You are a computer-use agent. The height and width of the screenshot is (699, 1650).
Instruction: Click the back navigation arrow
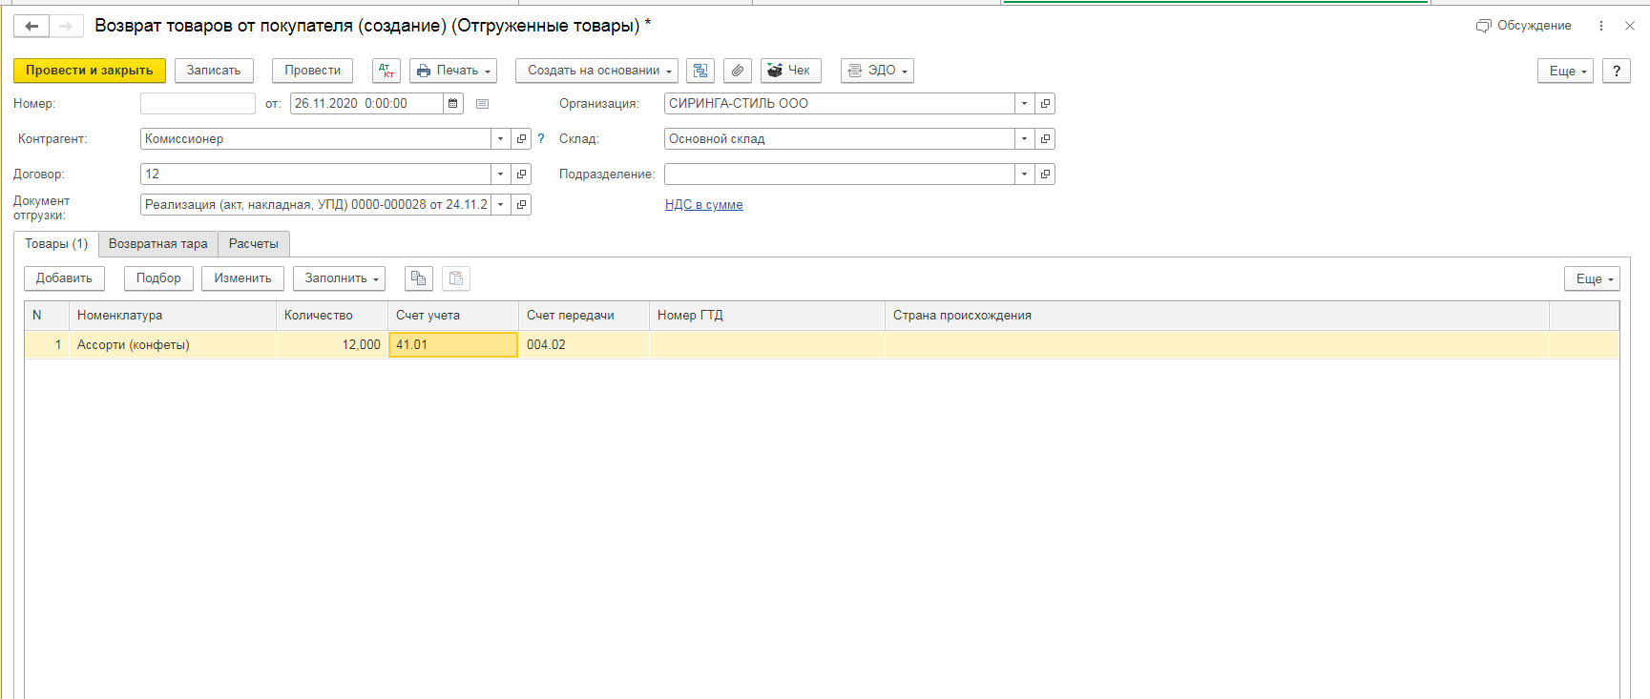[x=31, y=26]
